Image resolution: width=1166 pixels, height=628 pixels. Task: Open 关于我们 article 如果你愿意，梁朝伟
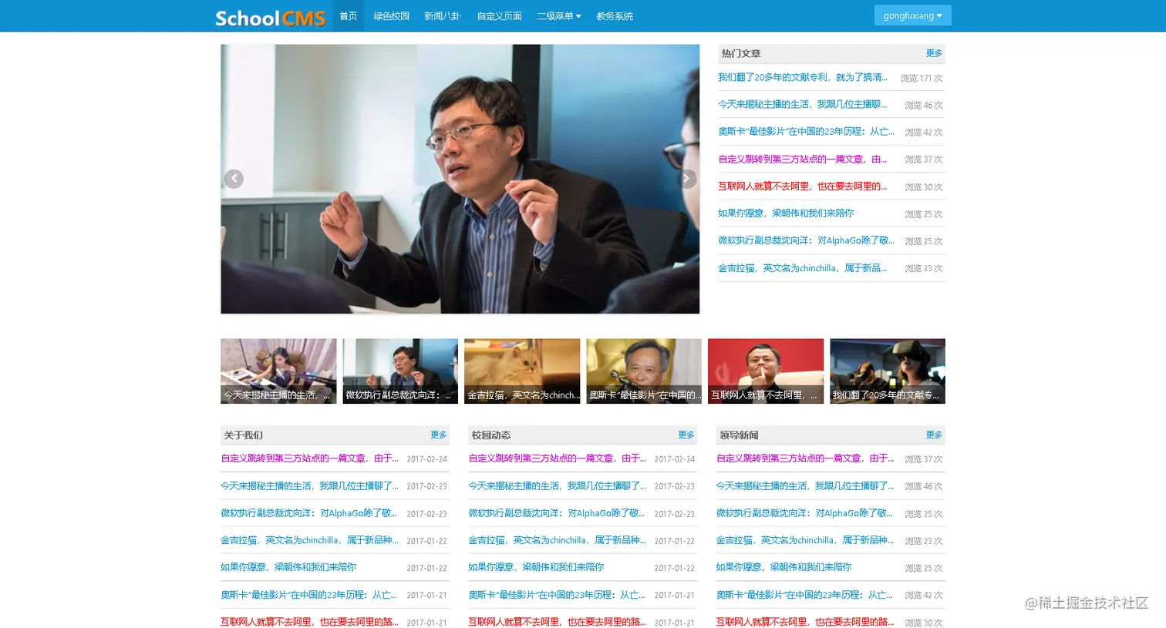coord(288,567)
